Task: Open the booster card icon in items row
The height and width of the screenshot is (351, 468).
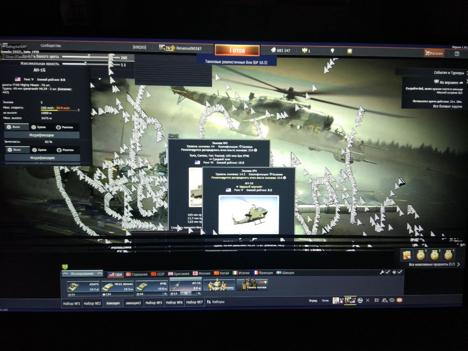Action: [x=407, y=254]
